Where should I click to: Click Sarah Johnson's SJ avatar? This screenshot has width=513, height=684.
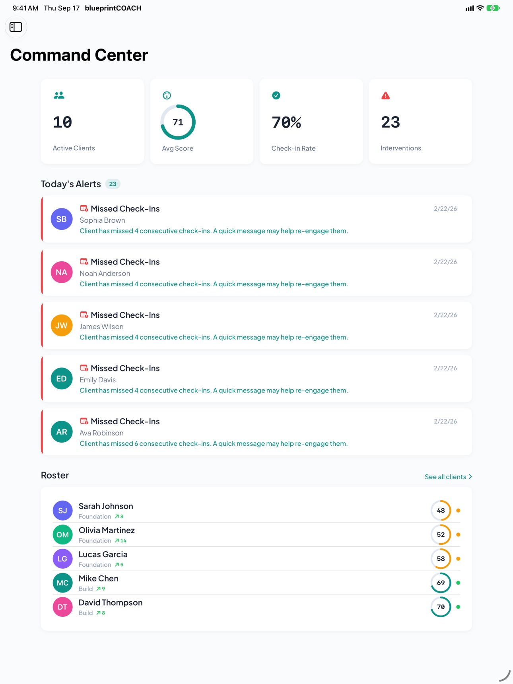click(62, 511)
